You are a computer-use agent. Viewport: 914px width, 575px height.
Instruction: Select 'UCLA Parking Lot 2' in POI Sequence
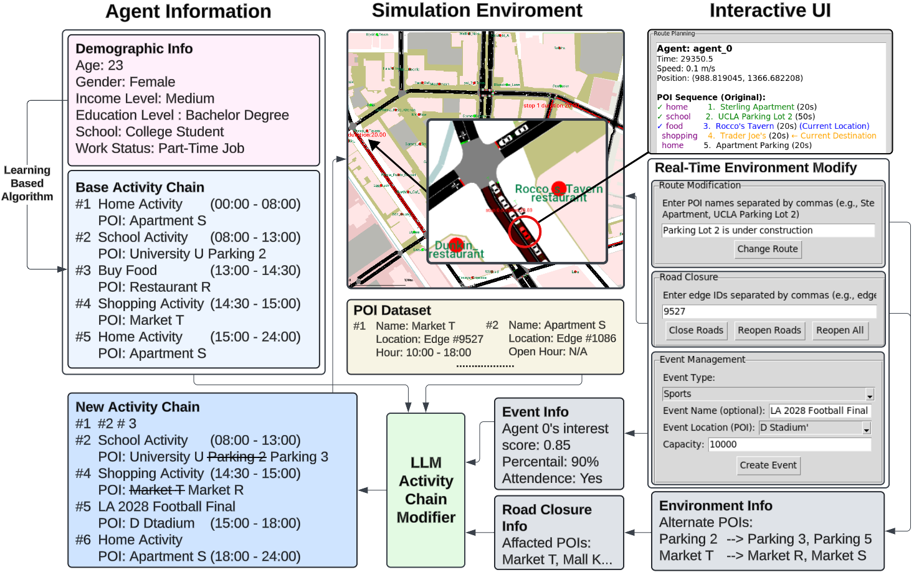pos(755,116)
